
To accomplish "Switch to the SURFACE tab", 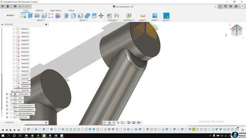I will coord(39,10).
